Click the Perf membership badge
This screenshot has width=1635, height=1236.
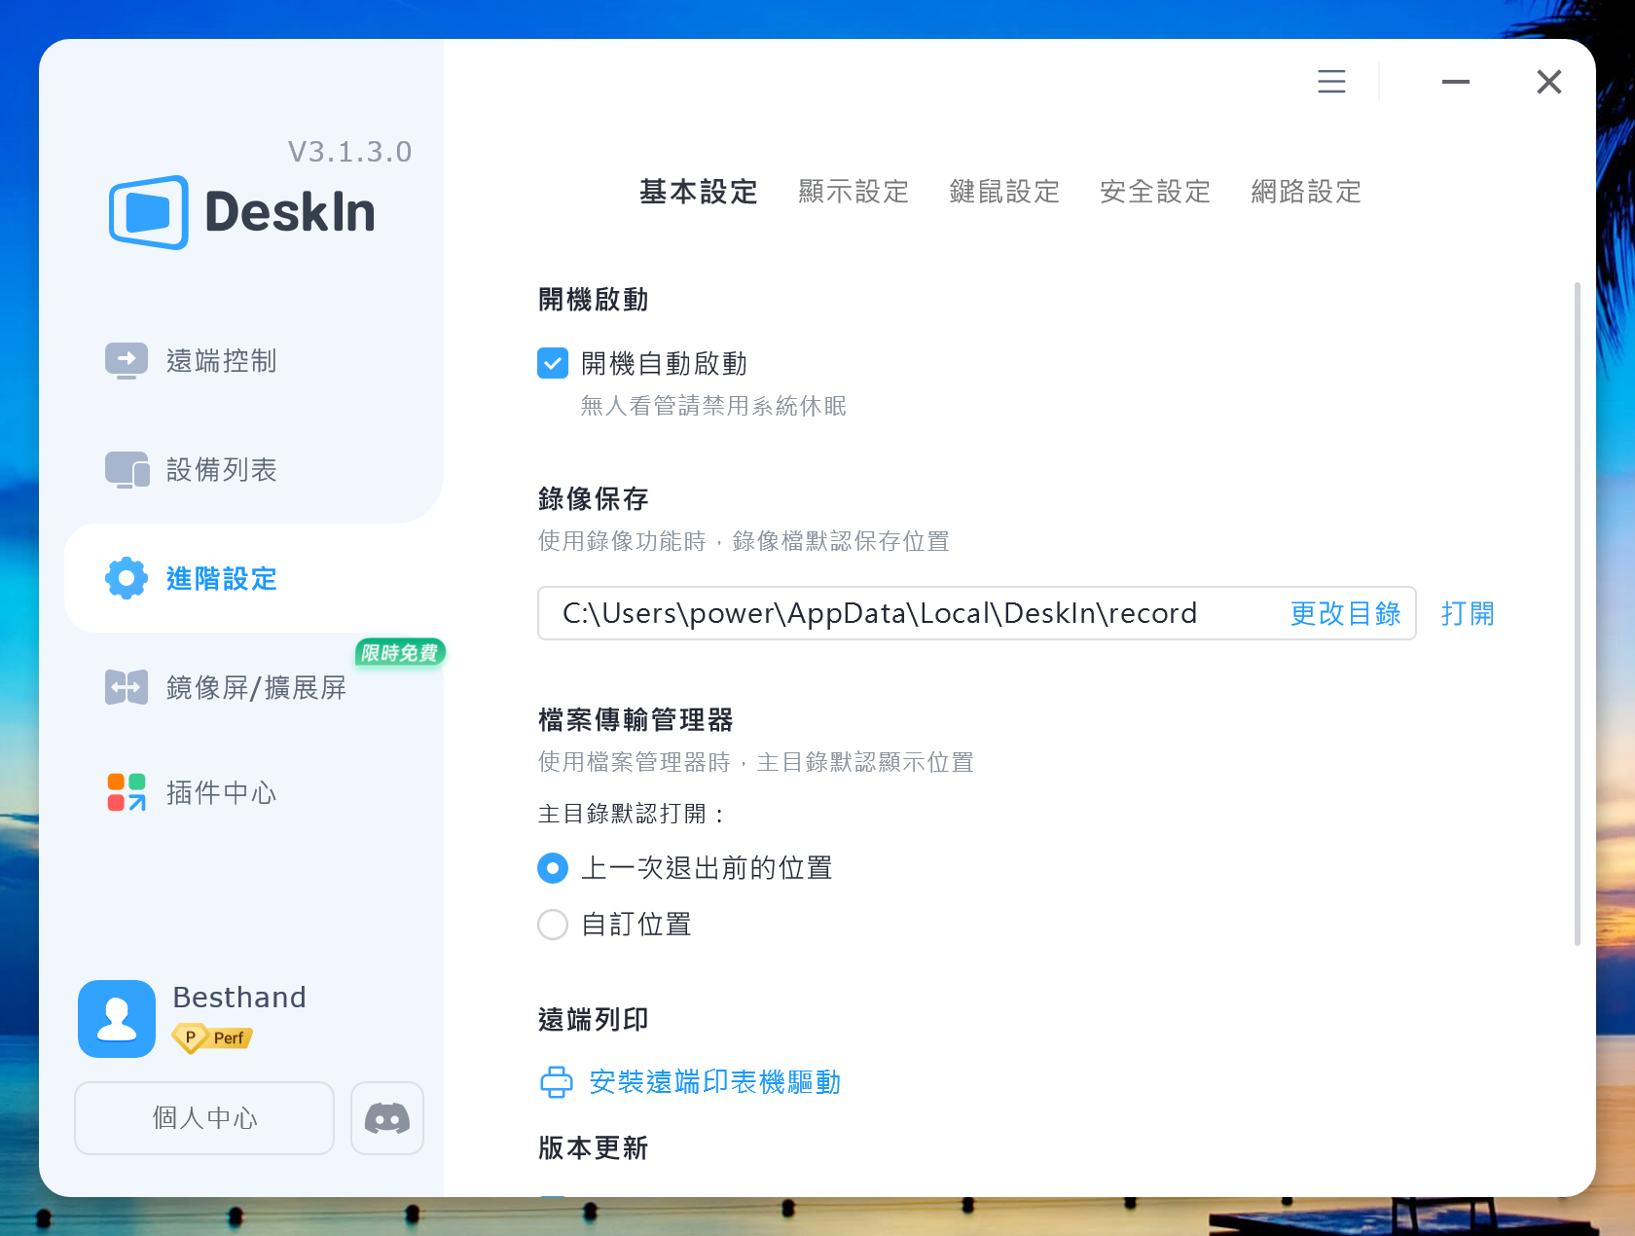tap(210, 1039)
